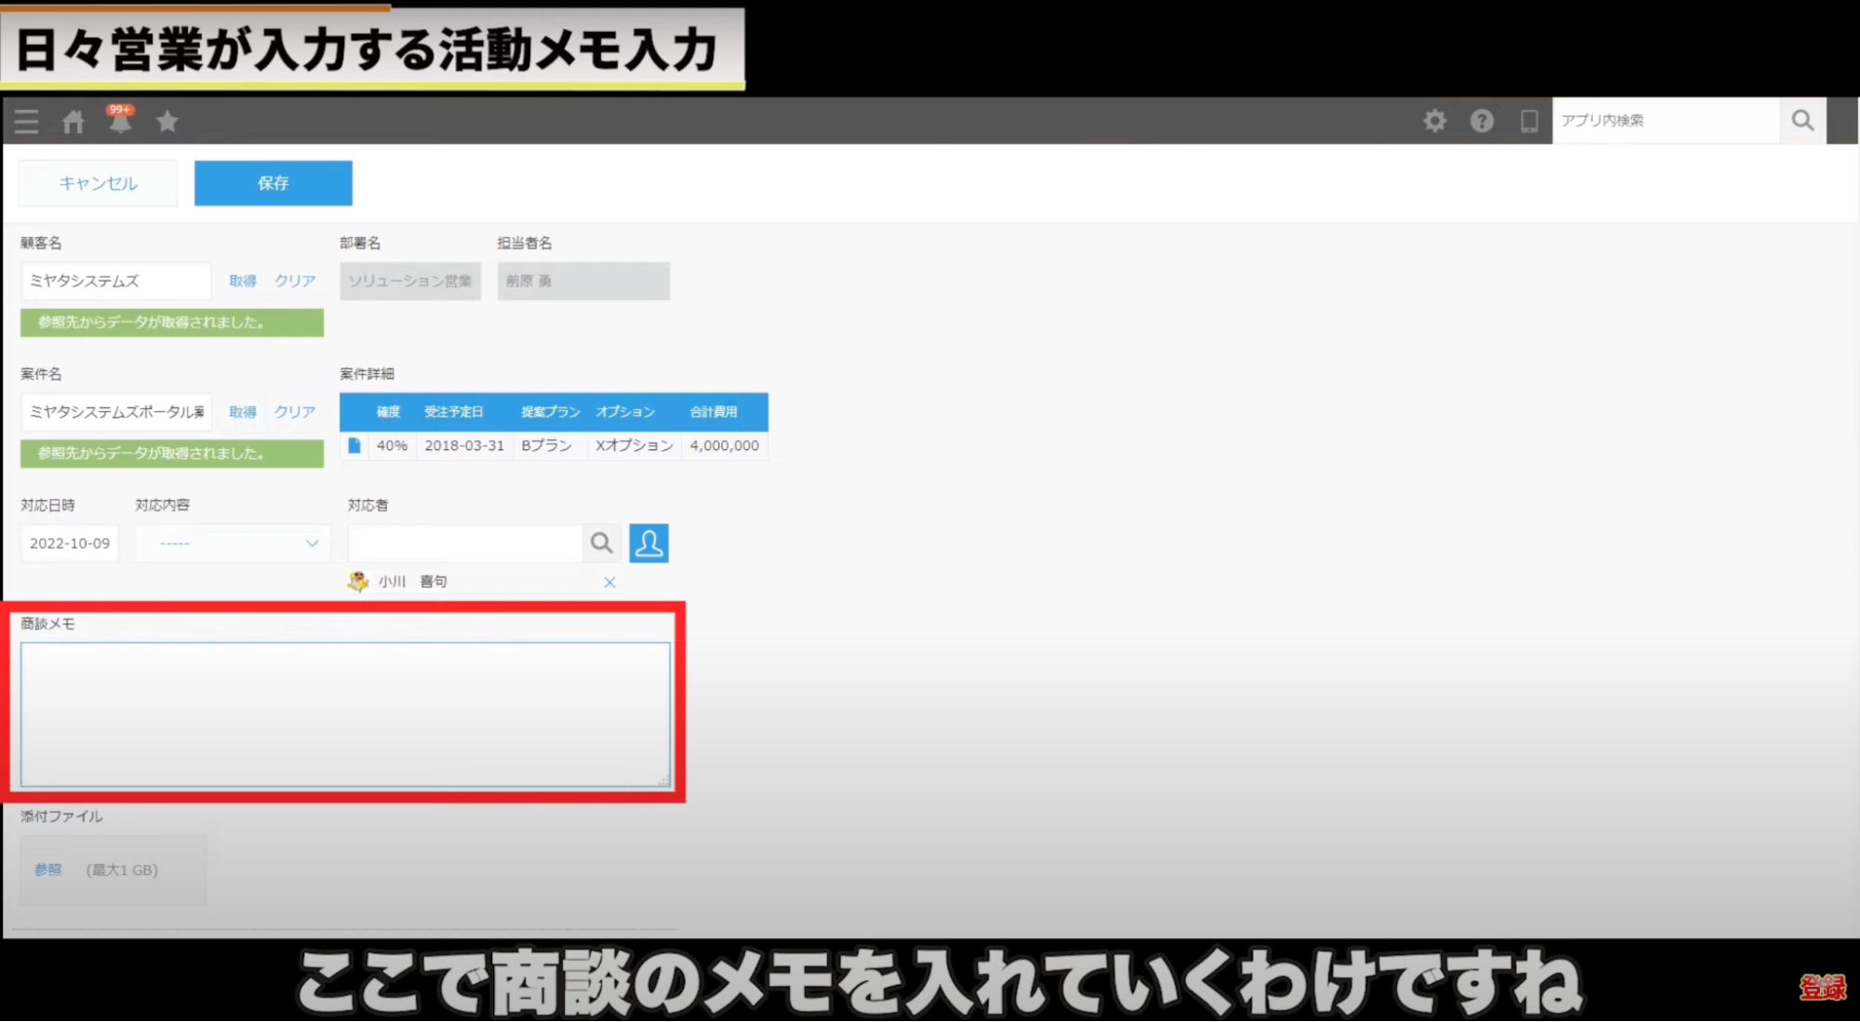Click 参照 to attach a file
Screen dimensions: 1860x1022
pos(48,869)
